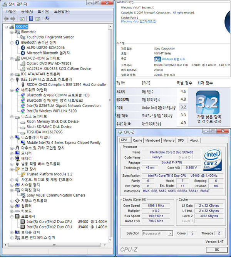Open the 동작(A) menu
Screen dimensions: 231x258
[27, 12]
